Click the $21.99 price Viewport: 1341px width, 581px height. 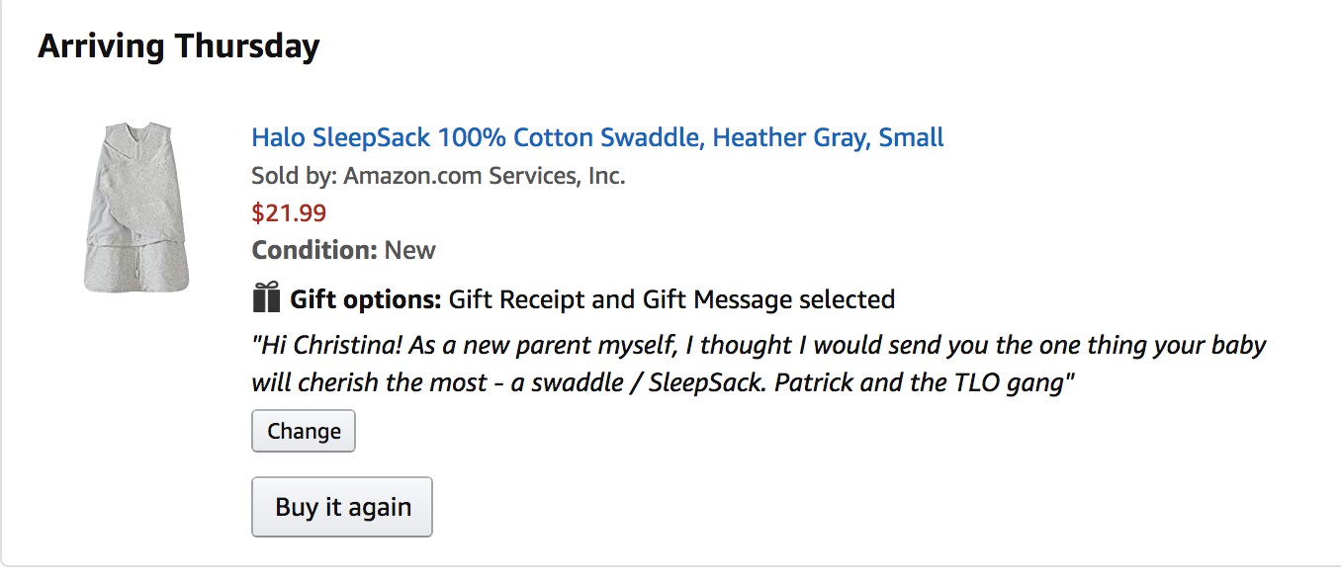289,212
